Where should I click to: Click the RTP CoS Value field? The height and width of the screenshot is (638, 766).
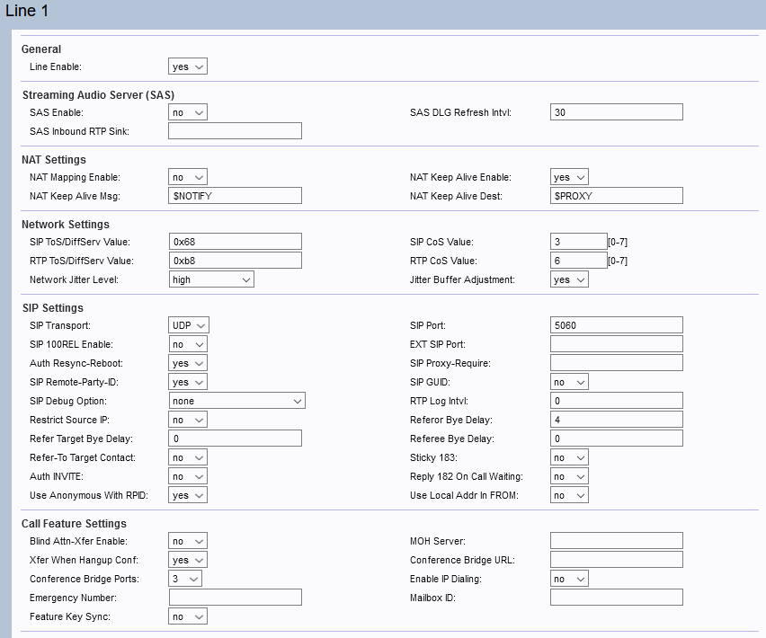(578, 261)
